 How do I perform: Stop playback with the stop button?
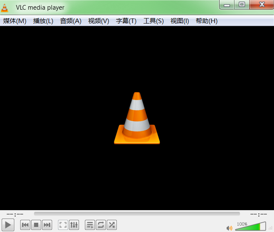(x=36, y=225)
